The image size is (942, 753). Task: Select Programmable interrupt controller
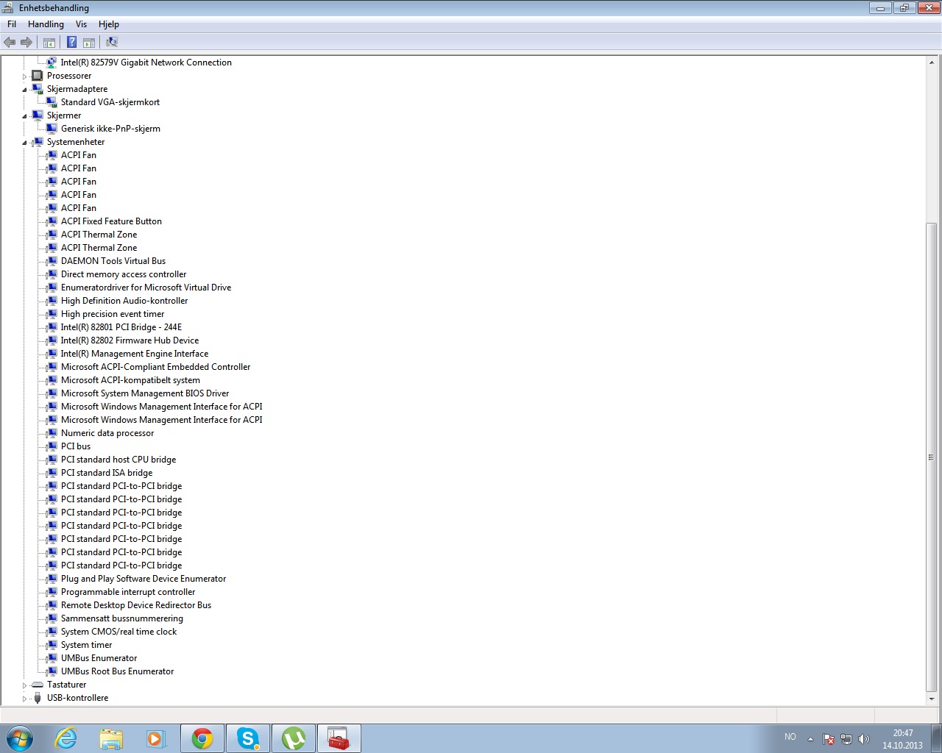pyautogui.click(x=128, y=592)
